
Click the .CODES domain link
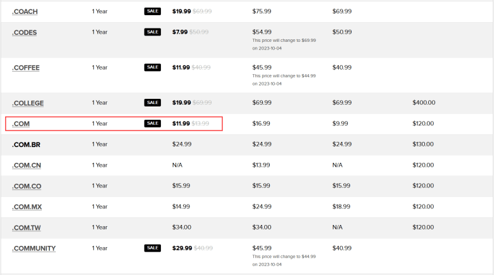pyautogui.click(x=24, y=32)
